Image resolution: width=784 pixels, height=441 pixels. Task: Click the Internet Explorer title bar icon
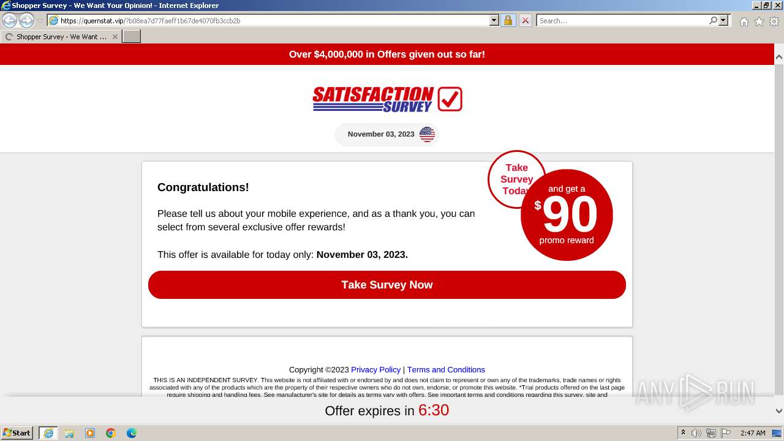[6, 6]
